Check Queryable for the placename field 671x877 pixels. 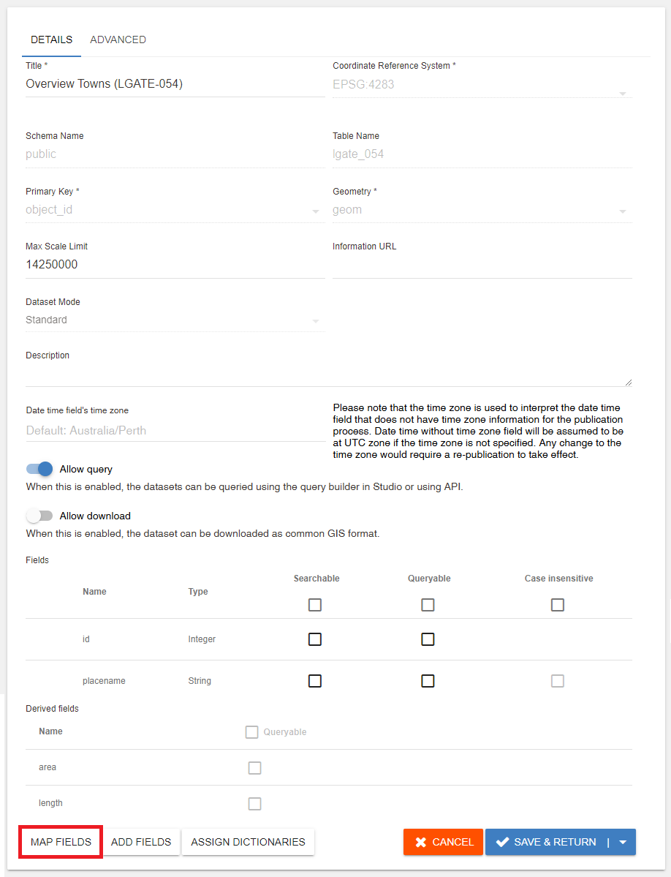click(x=428, y=681)
